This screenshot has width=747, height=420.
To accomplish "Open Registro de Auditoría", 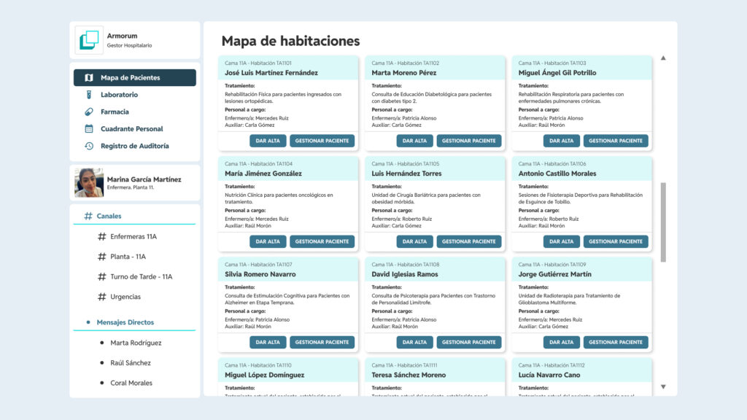I will tap(135, 146).
